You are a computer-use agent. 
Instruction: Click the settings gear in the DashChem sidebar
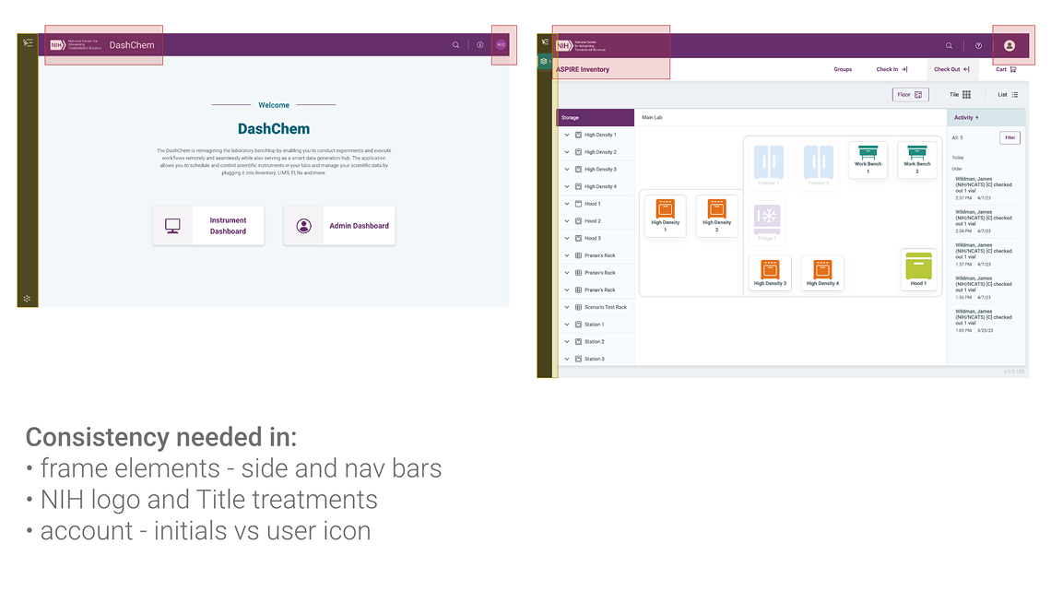click(27, 298)
